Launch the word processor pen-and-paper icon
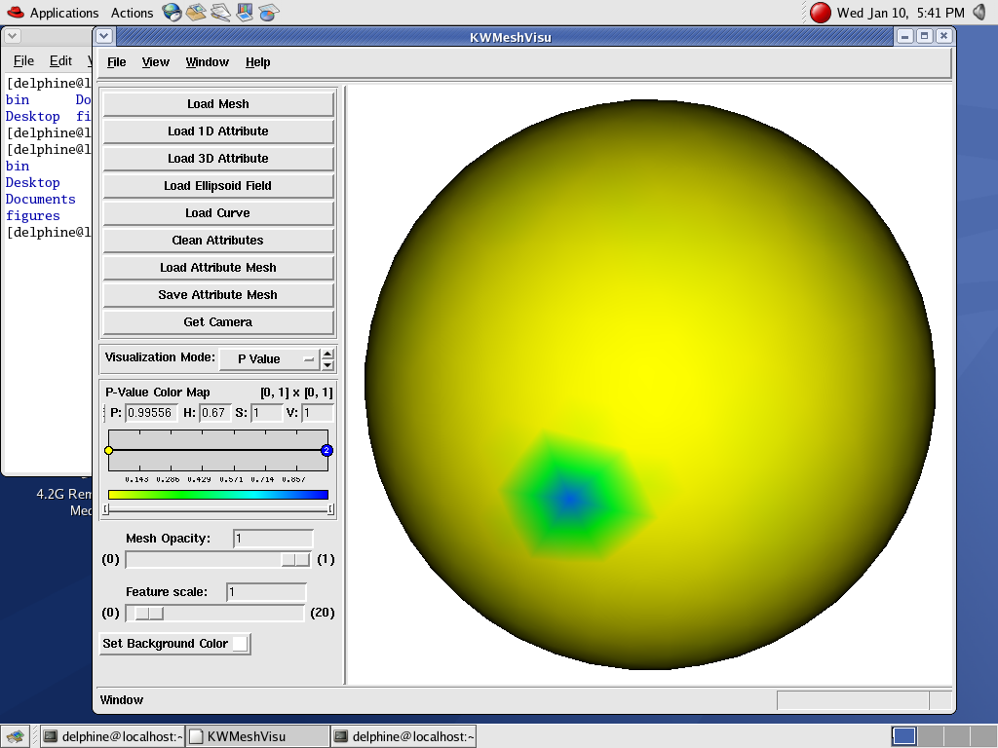The height and width of the screenshot is (748, 998). [221, 13]
